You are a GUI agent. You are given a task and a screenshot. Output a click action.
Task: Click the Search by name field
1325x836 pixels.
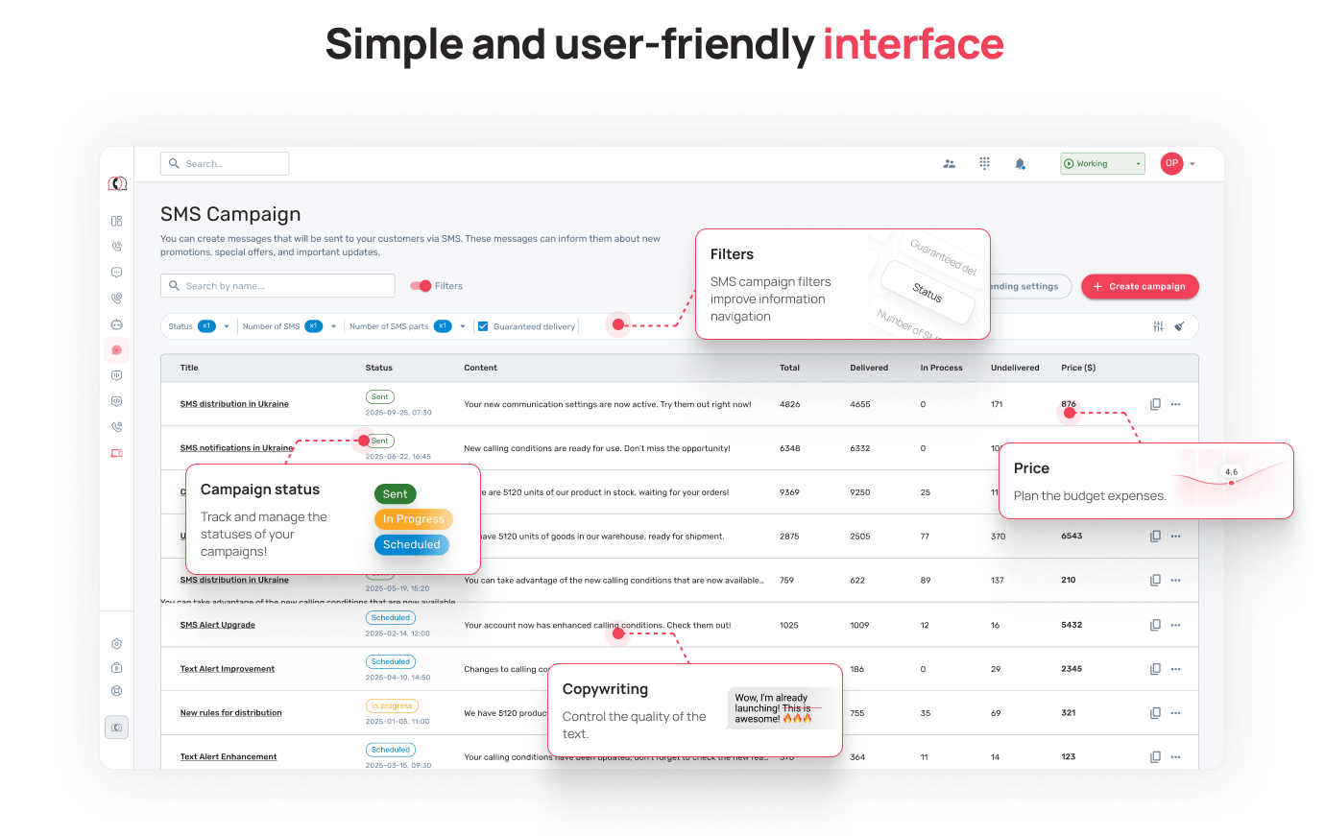[x=277, y=286]
